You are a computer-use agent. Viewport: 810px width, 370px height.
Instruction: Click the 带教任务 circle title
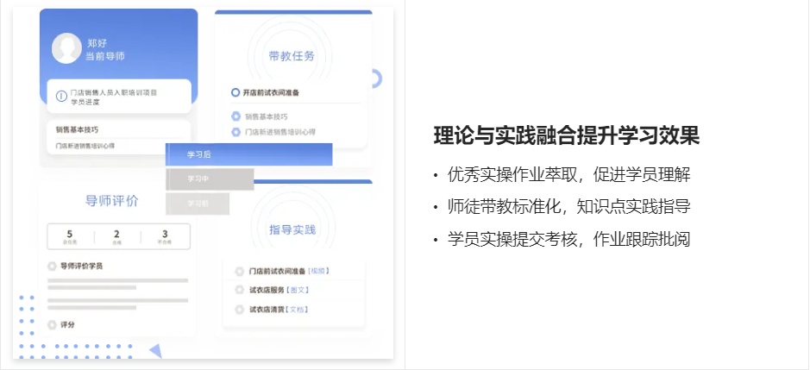(292, 56)
